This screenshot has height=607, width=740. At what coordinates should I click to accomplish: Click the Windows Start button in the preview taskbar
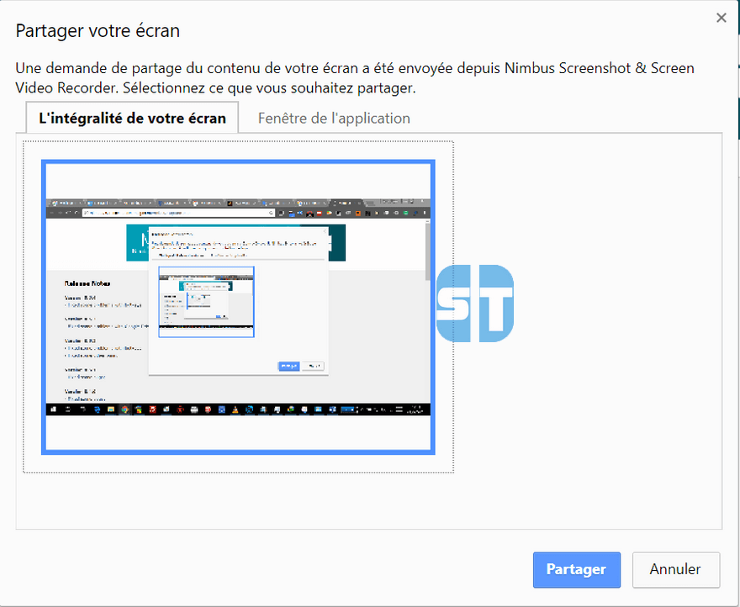point(53,409)
